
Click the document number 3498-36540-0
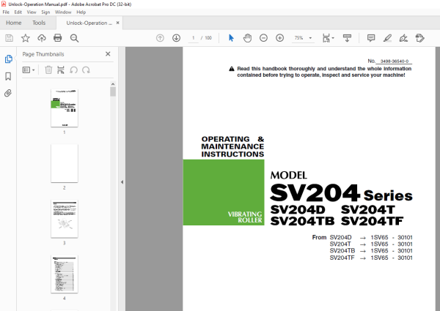coord(395,61)
